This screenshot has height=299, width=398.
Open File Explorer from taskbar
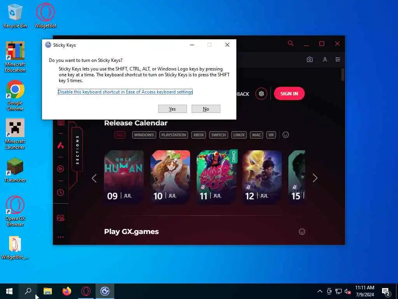(47, 291)
